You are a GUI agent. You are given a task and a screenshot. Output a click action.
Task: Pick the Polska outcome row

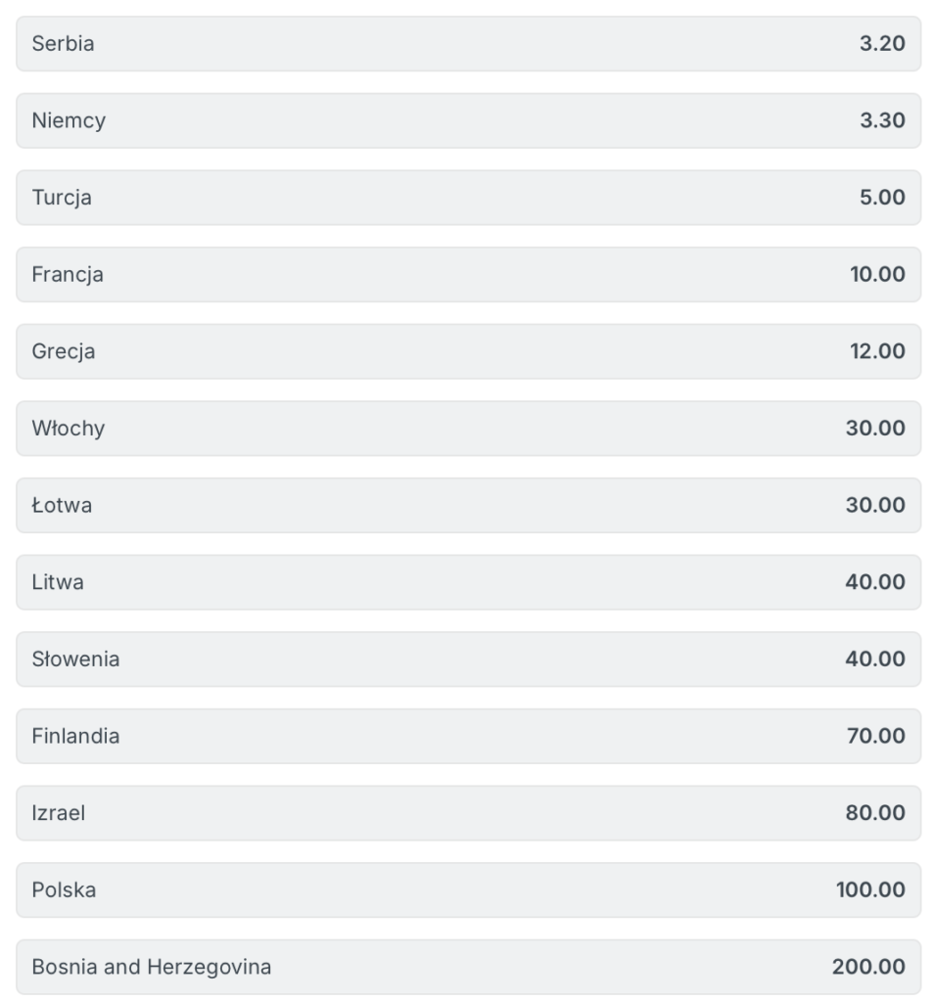point(468,889)
